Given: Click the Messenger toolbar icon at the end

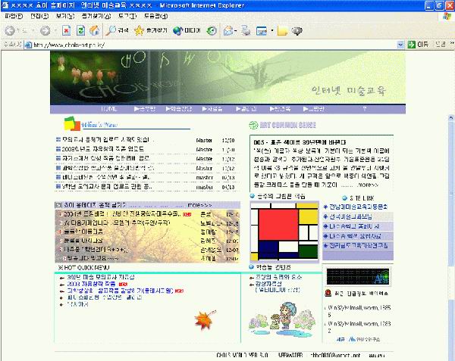Looking at the screenshot, I should (297, 30).
